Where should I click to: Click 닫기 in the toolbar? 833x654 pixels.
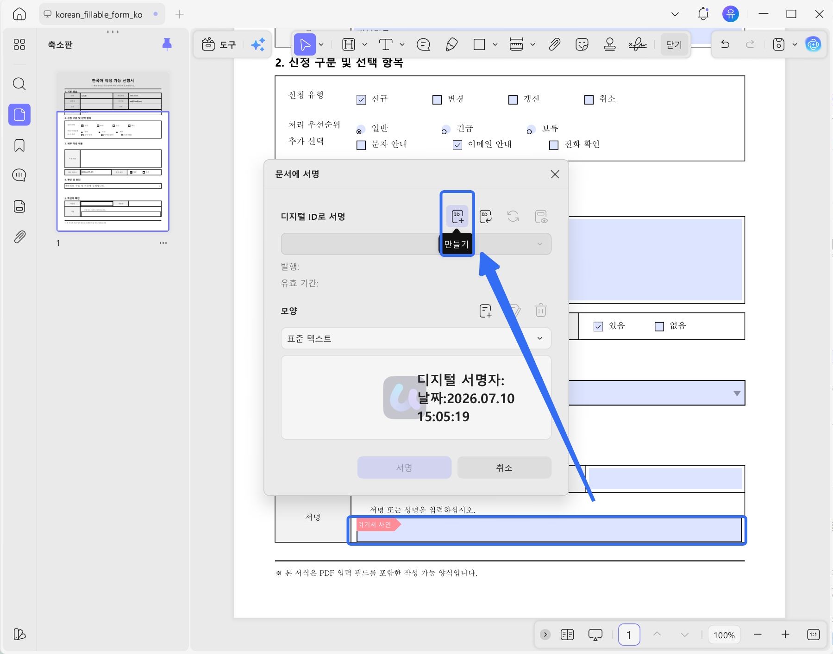[x=674, y=44]
